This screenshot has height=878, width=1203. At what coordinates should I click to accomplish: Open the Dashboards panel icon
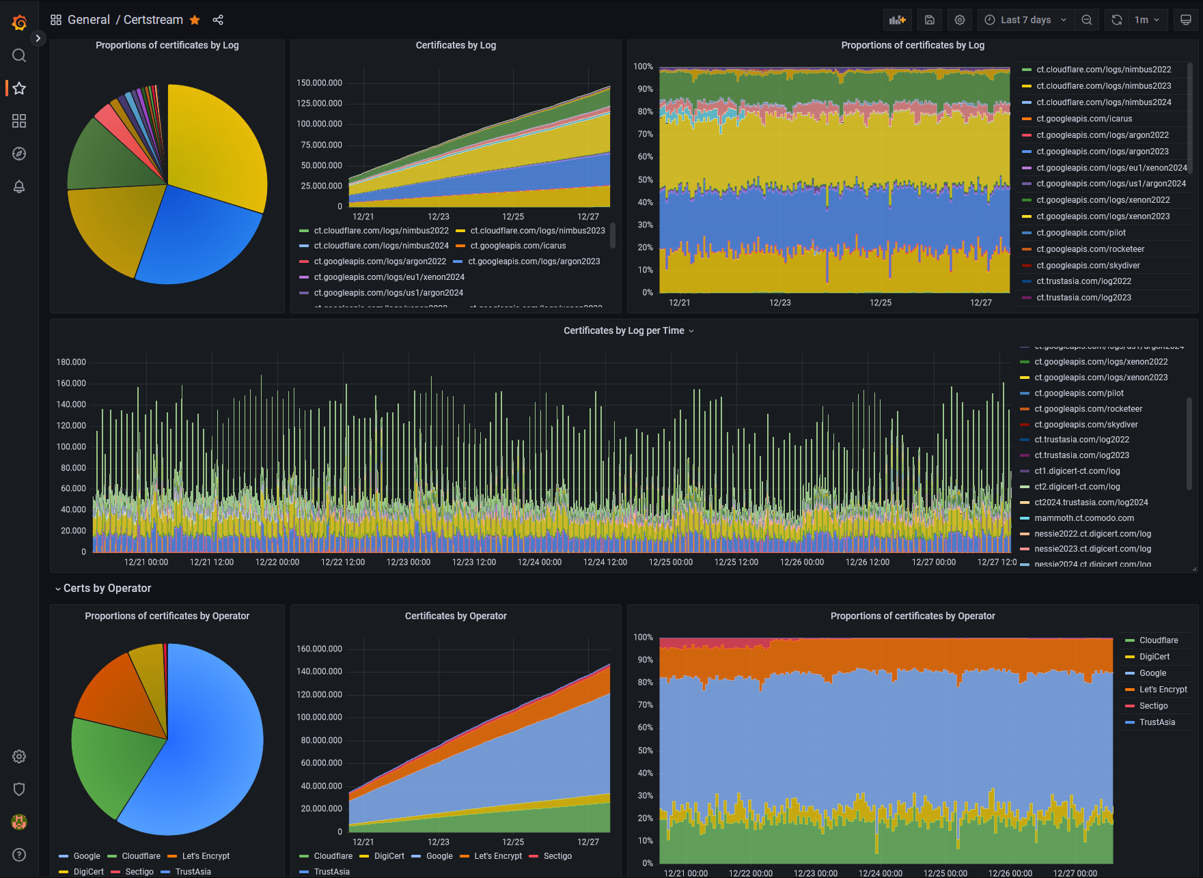pos(19,121)
